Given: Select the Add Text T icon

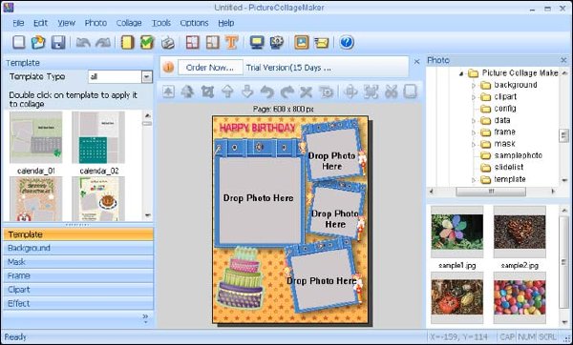Looking at the screenshot, I should 232,43.
